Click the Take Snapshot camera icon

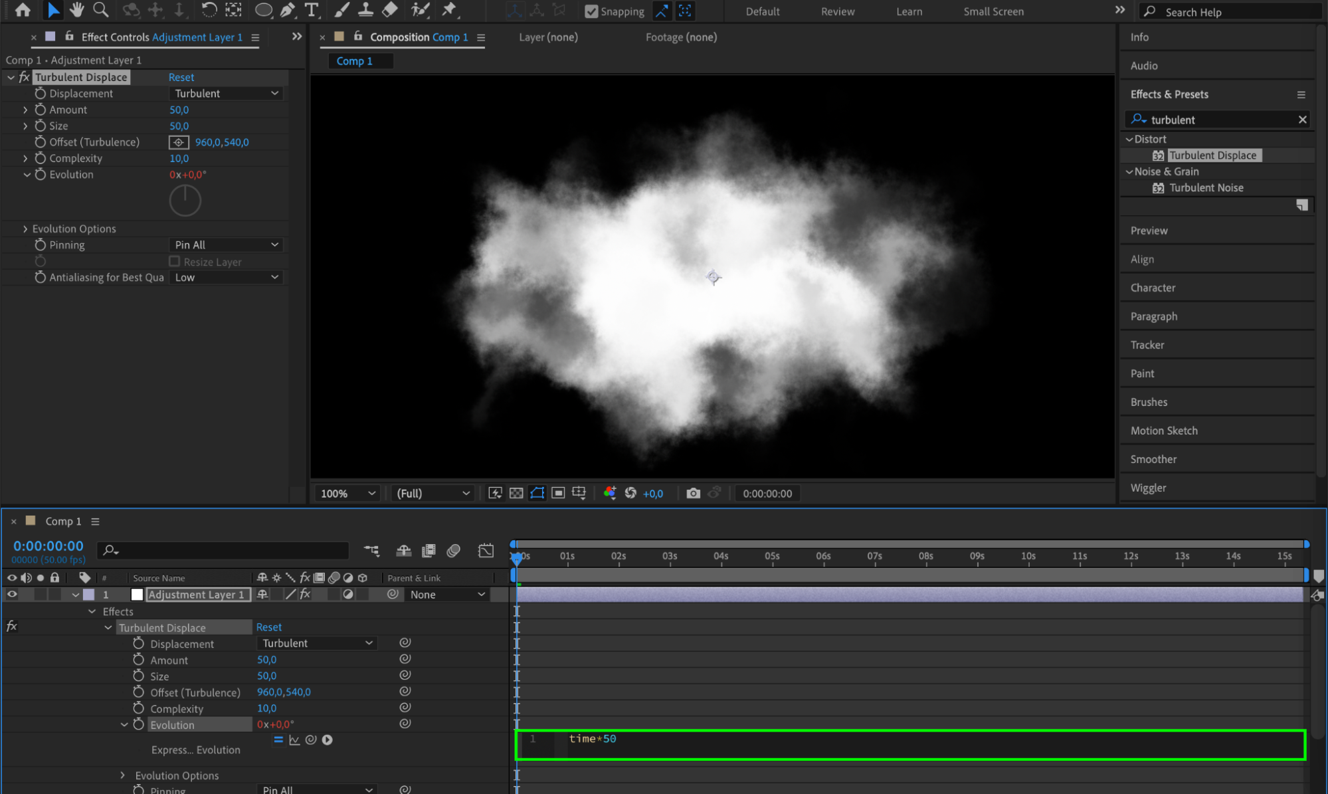[x=693, y=493]
